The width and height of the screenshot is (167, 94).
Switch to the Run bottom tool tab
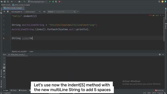tap(6, 90)
